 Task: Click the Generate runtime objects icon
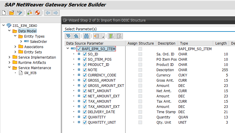(30, 13)
